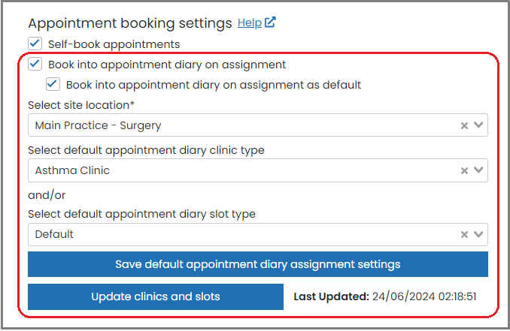Click the Select site location label

point(81,105)
